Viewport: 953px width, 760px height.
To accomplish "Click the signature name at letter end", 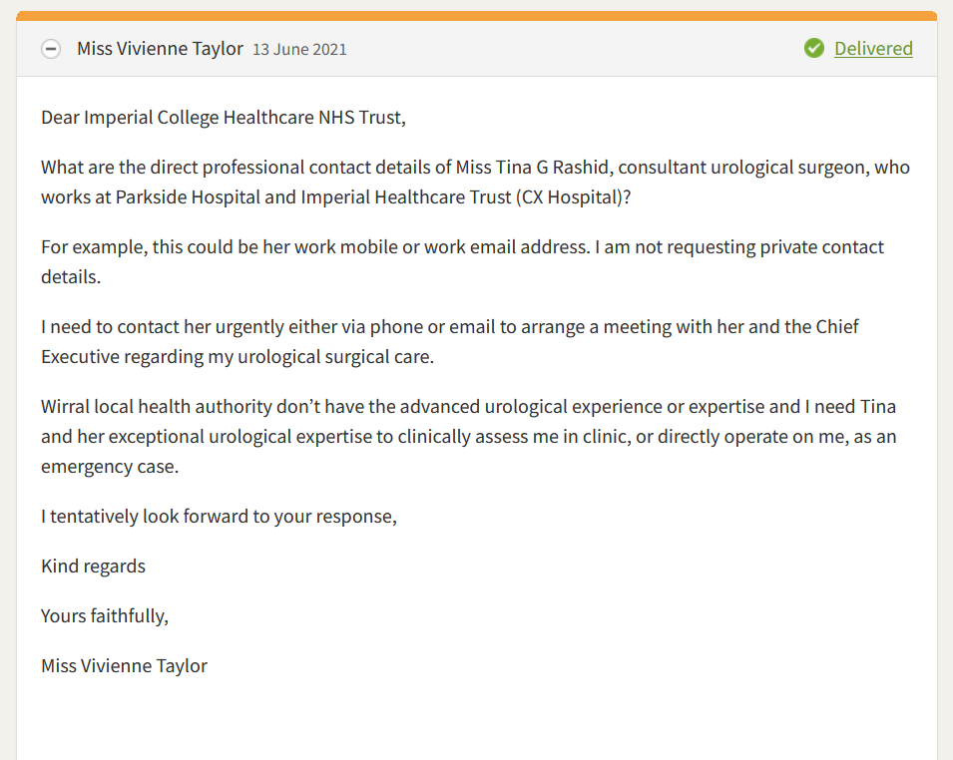I will click(x=124, y=666).
